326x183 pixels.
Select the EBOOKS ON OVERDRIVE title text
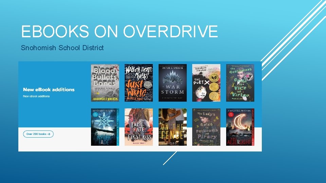pyautogui.click(x=120, y=31)
